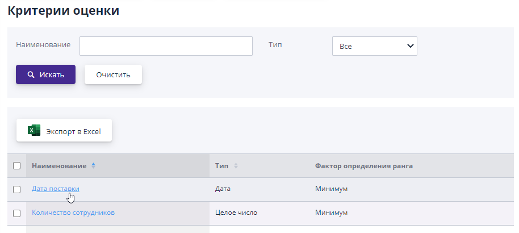This screenshot has height=233, width=519.
Task: Click the Дата type cell in the first row
Action: [223, 189]
